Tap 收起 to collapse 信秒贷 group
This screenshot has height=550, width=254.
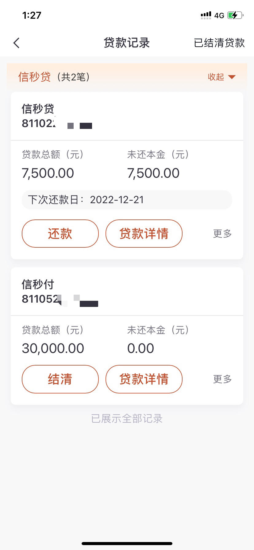216,77
